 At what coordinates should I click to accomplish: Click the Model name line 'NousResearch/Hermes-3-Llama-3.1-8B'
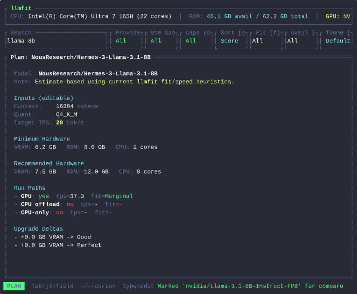[x=98, y=73]
